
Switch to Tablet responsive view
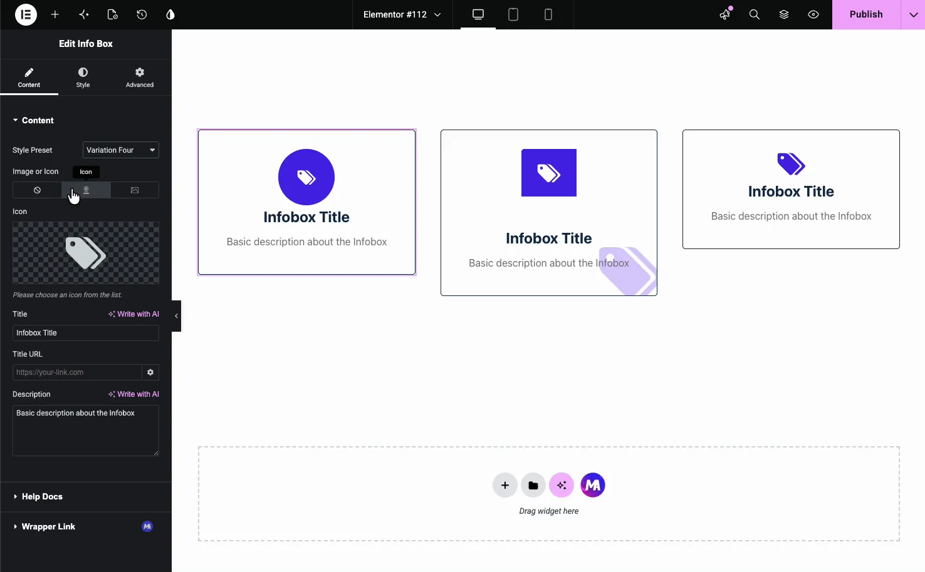click(513, 14)
